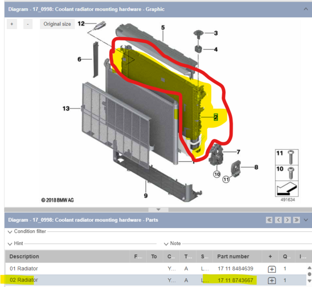The height and width of the screenshot is (287, 312).
Task: Click callout number 2 on radiator diagram
Action: click(x=215, y=117)
